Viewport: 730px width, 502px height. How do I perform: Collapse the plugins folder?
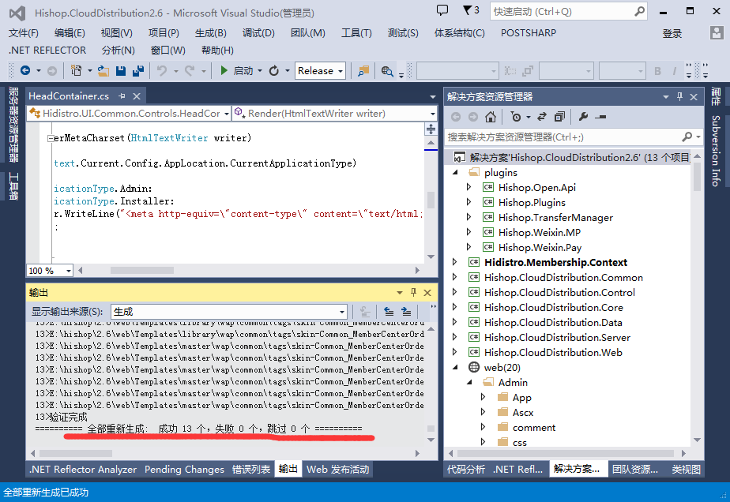pos(455,172)
